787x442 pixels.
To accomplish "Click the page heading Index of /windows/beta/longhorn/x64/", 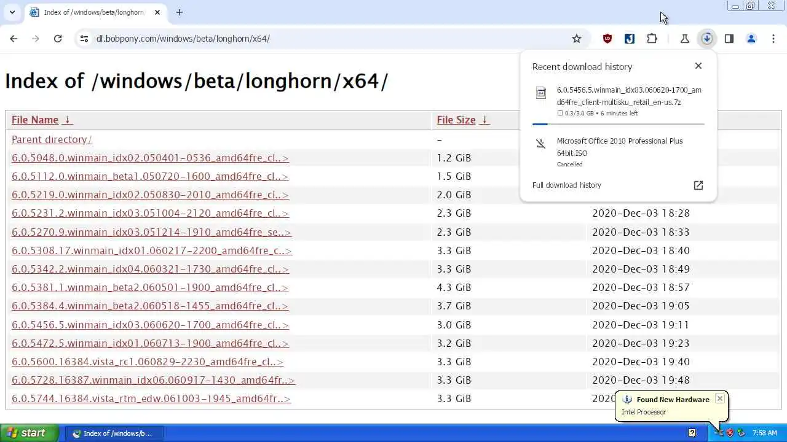I will (197, 81).
